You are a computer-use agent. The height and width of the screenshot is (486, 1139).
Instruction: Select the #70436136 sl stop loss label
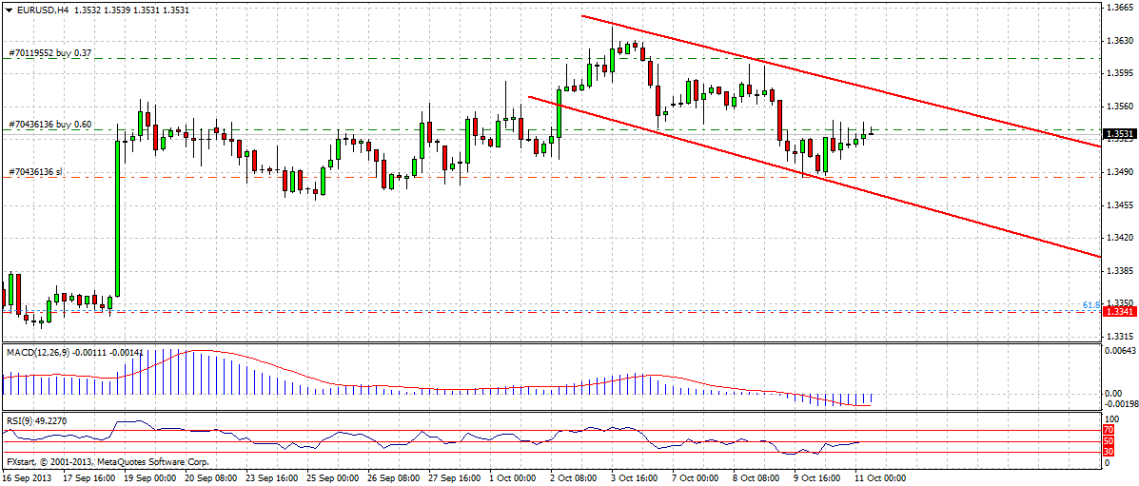[x=35, y=171]
